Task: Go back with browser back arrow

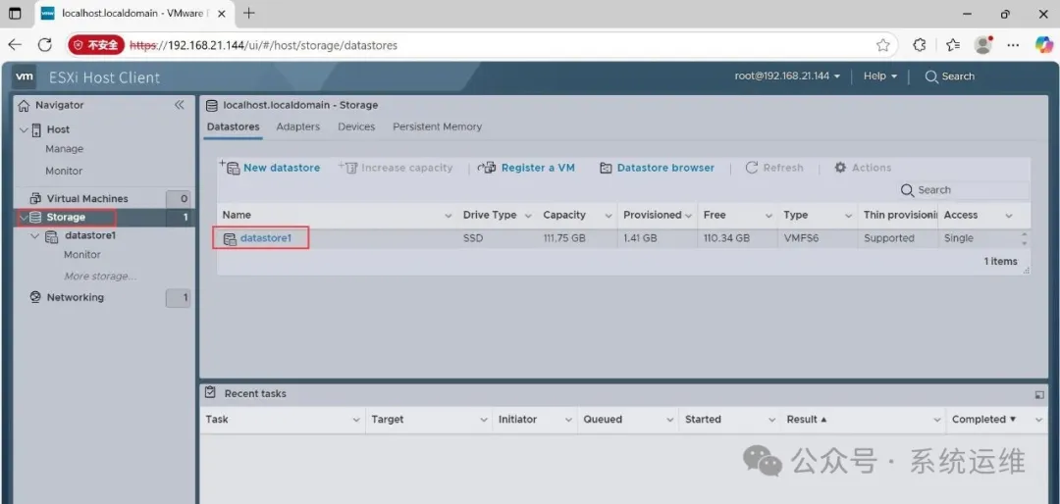Action: click(x=15, y=45)
